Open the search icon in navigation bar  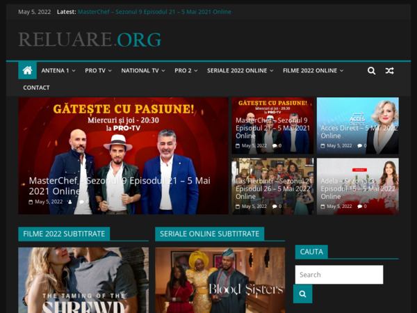point(371,71)
